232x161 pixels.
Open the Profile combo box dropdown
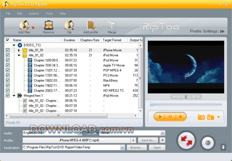coord(133,140)
